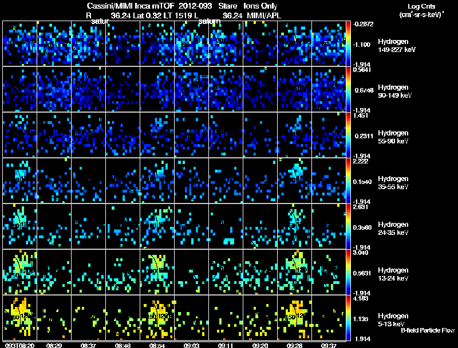The width and height of the screenshot is (458, 348).
Task: Click the Hydrogen 149-227 keV color bar
Action: pos(348,43)
